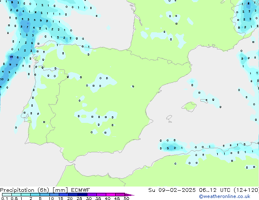
Task: Click the 40–45 mm magenta legend box
Action: pos(111,195)
